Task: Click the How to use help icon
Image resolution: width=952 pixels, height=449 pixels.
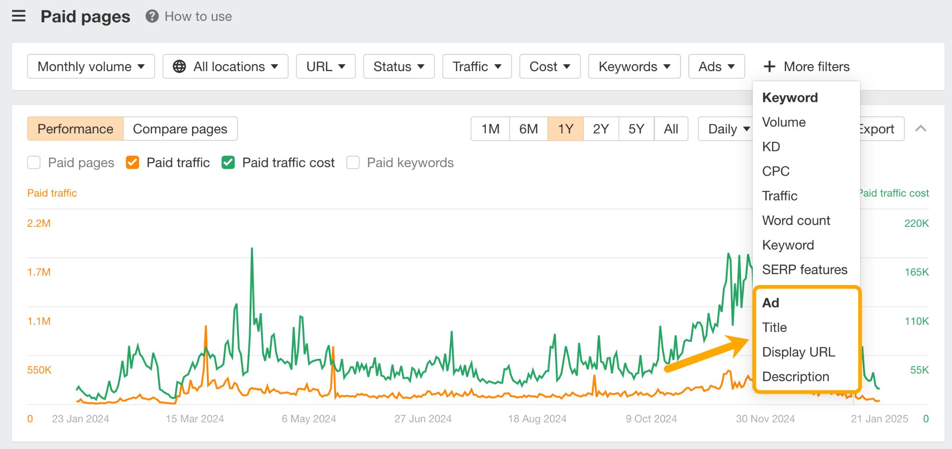Action: [x=151, y=17]
